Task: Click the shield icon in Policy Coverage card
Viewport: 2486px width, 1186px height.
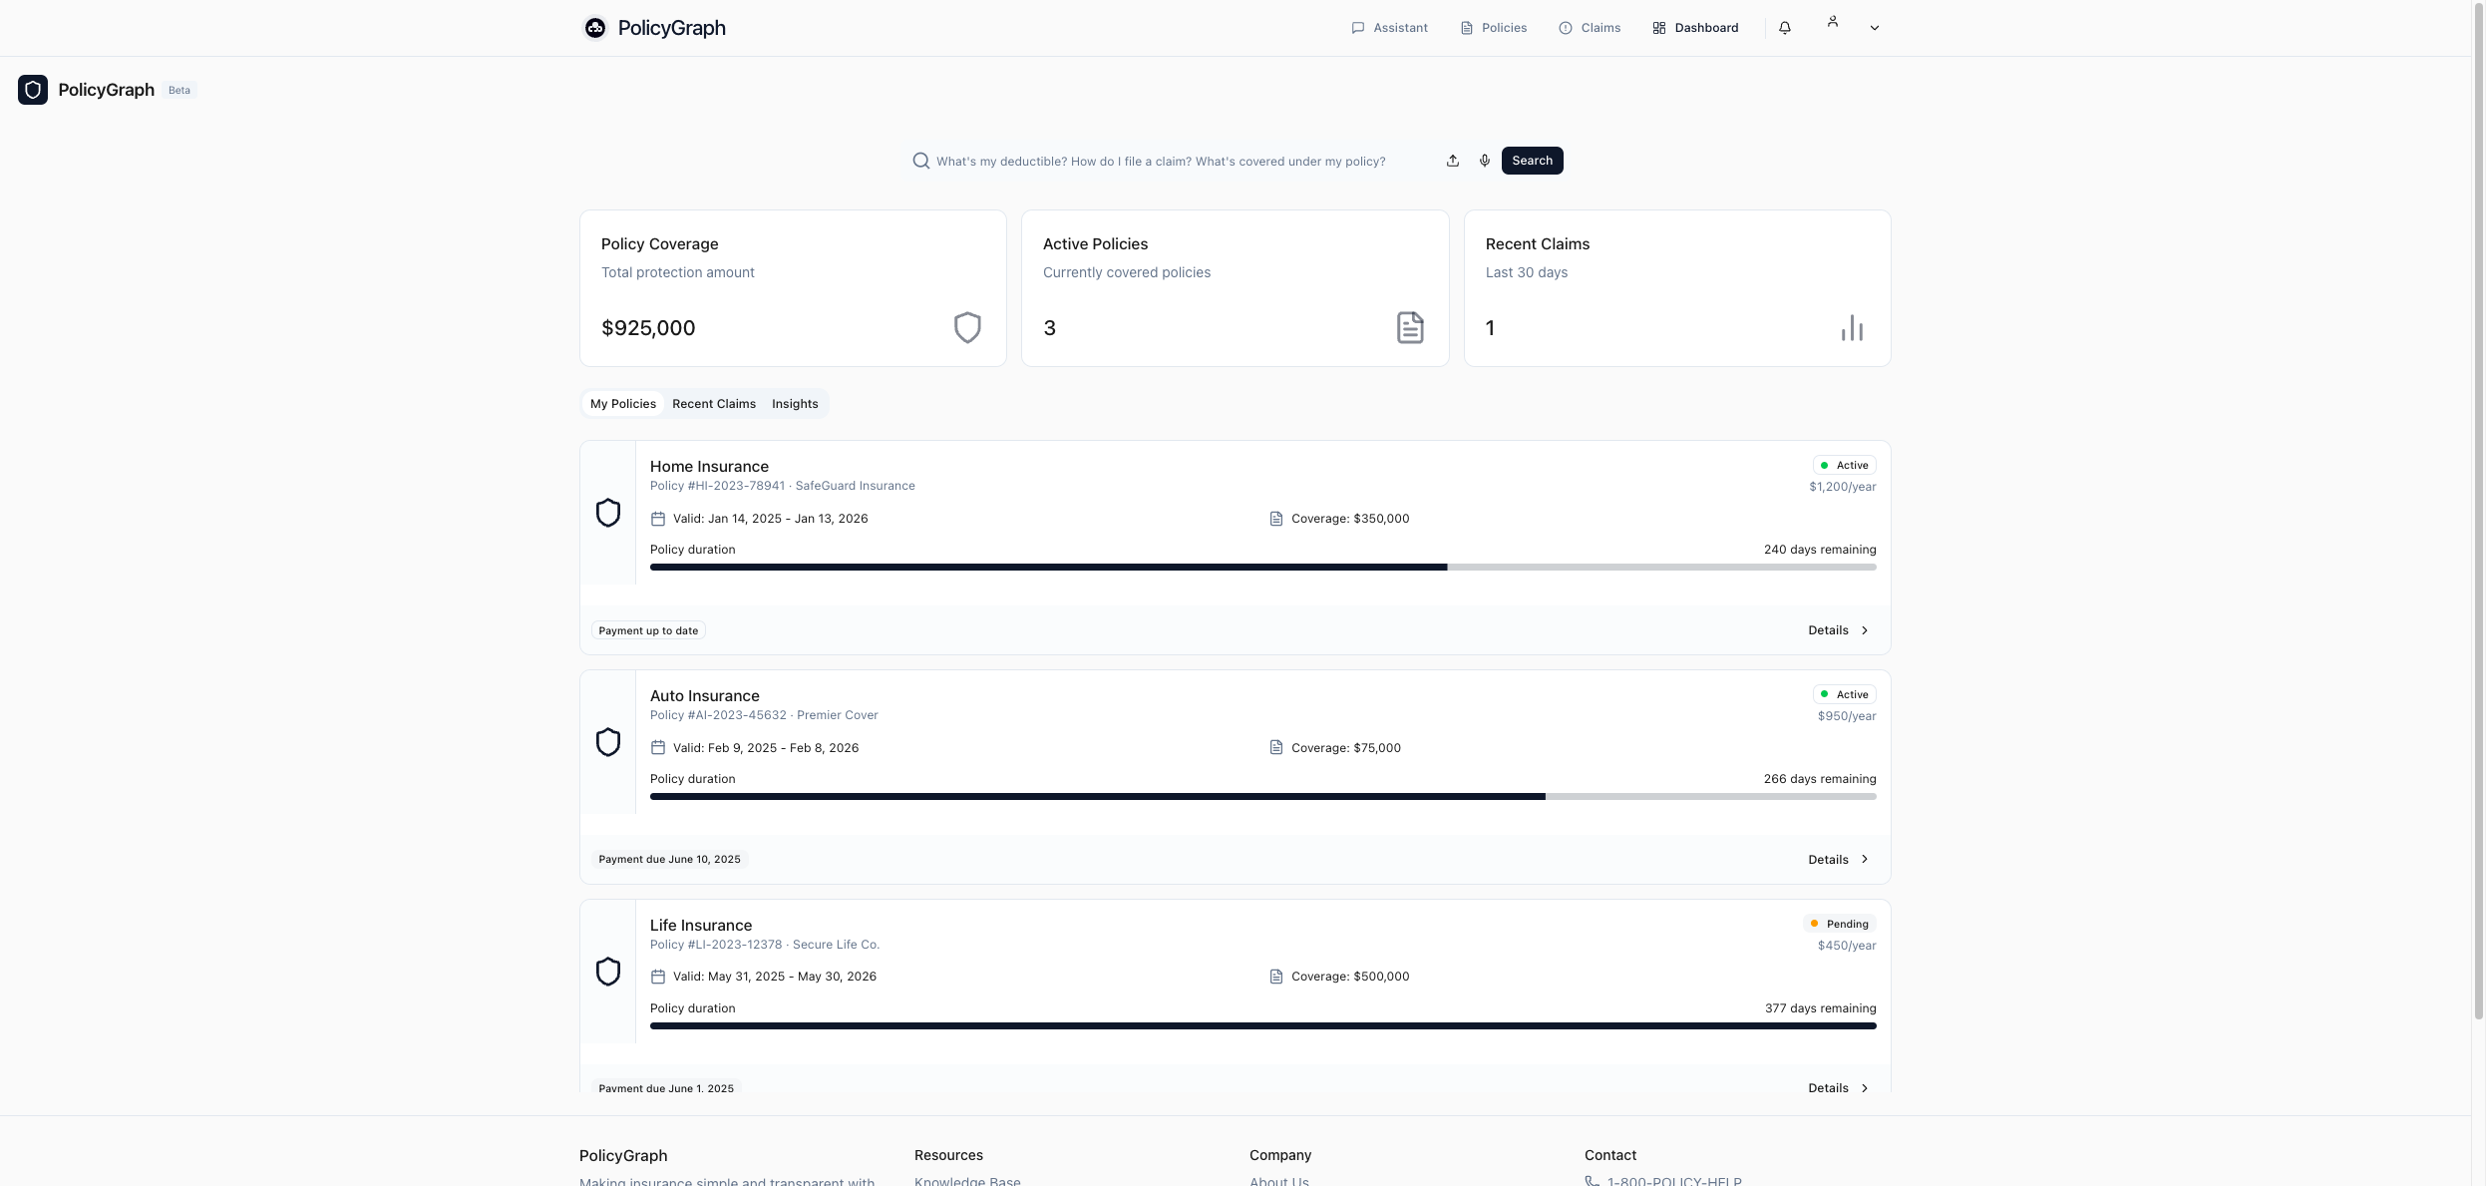Action: (x=967, y=327)
